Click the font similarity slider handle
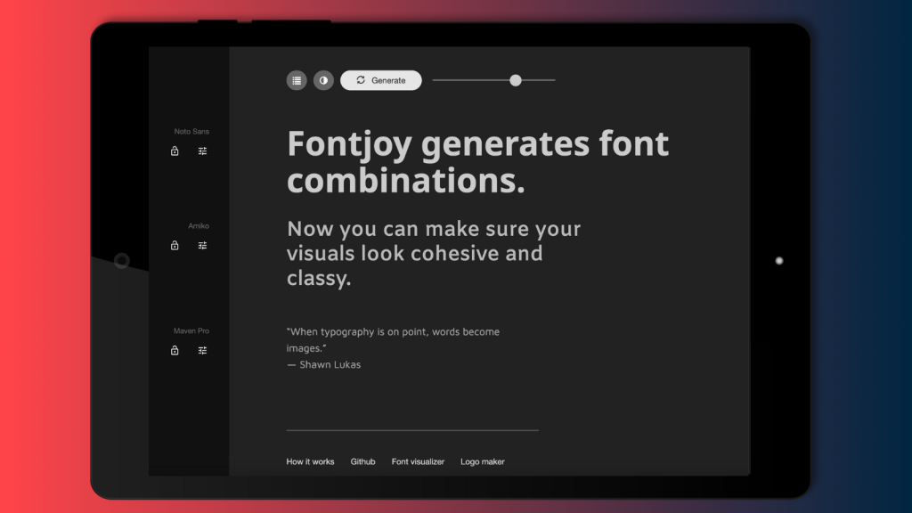Viewport: 912px width, 513px height. click(x=516, y=80)
